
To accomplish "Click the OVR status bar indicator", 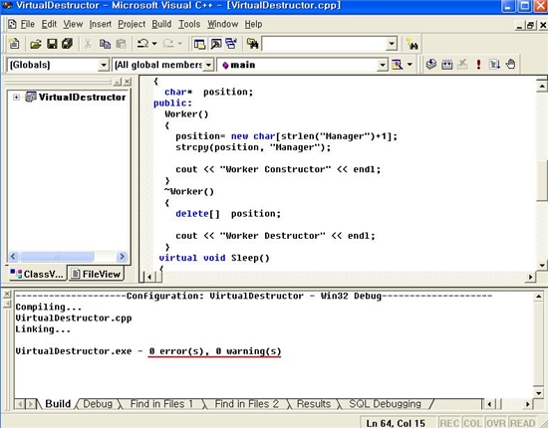I will point(495,423).
